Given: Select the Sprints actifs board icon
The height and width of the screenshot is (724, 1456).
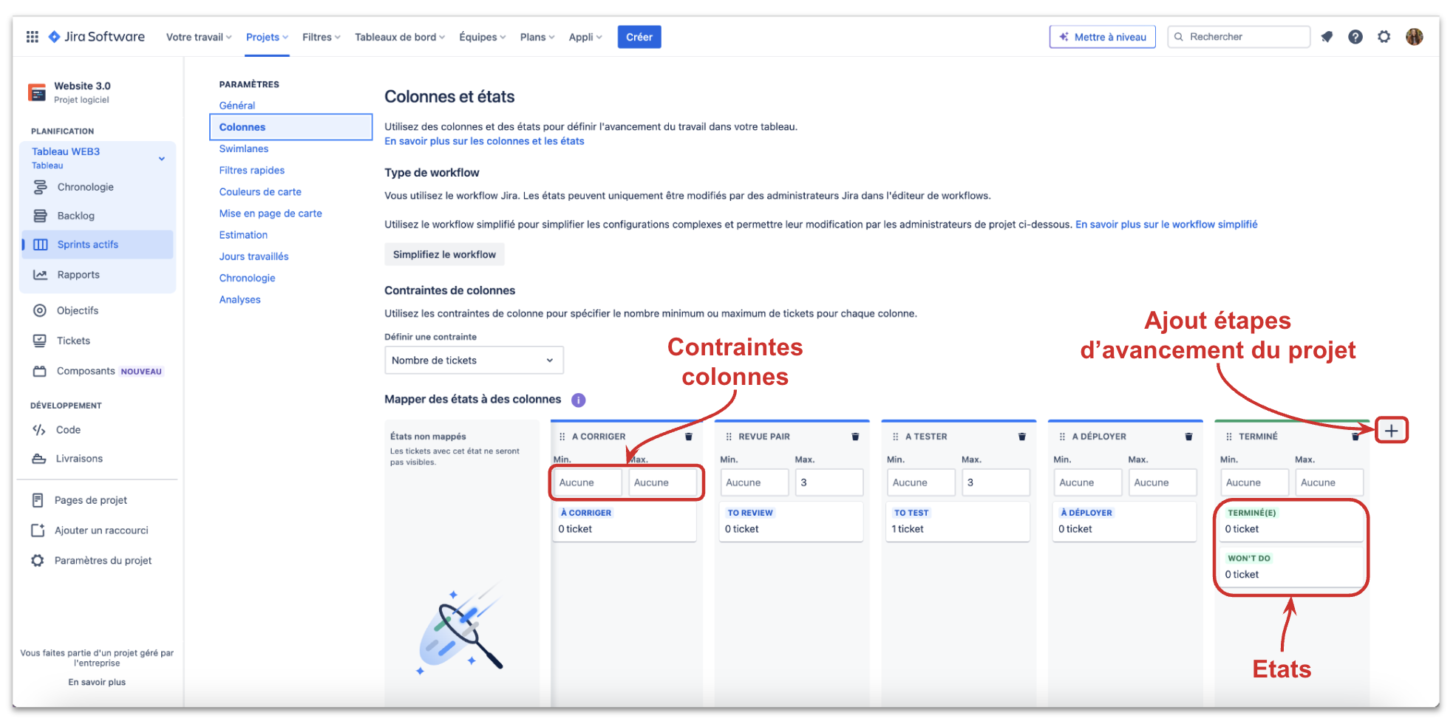Looking at the screenshot, I should [x=41, y=245].
